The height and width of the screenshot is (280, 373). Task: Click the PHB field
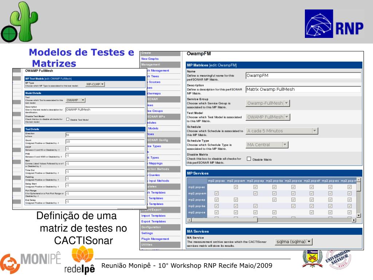coord(105,155)
